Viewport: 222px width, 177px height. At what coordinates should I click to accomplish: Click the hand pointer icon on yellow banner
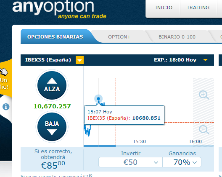click(4, 72)
